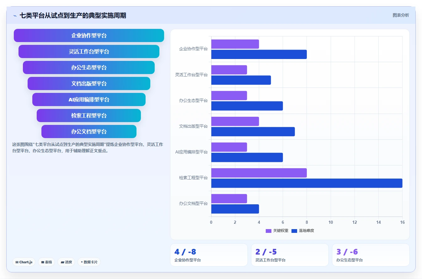The height and width of the screenshot is (279, 422).
Task: Click the AI应用编排型平台 y-axis label
Action: pos(191,152)
